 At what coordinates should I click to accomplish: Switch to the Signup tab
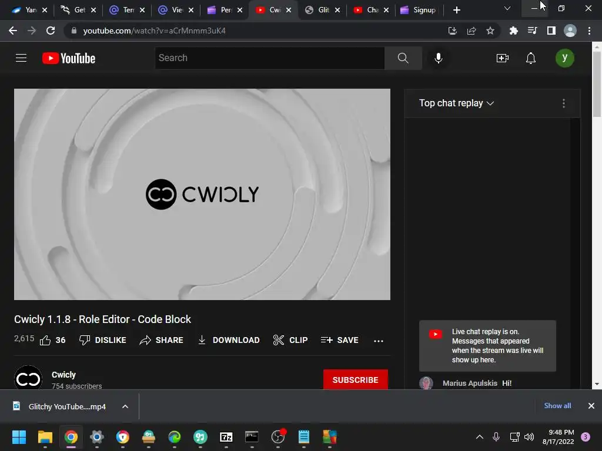coord(419,10)
